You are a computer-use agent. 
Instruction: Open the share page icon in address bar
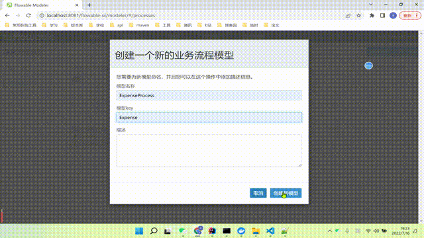pyautogui.click(x=348, y=16)
